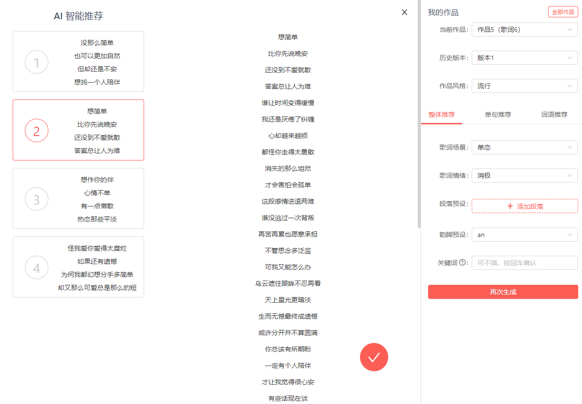Open 全部作品 button
The height and width of the screenshot is (404, 582).
click(563, 12)
